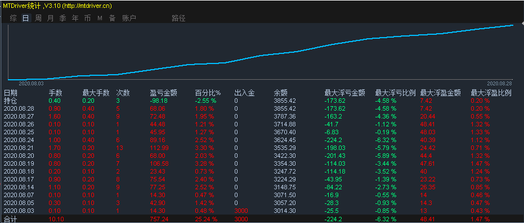524x223 pixels.
Task: Click 48.03 floating profit on 2020.08.25
Action: 428,132
